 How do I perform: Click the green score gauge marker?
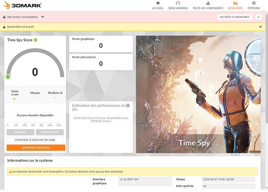(8, 77)
